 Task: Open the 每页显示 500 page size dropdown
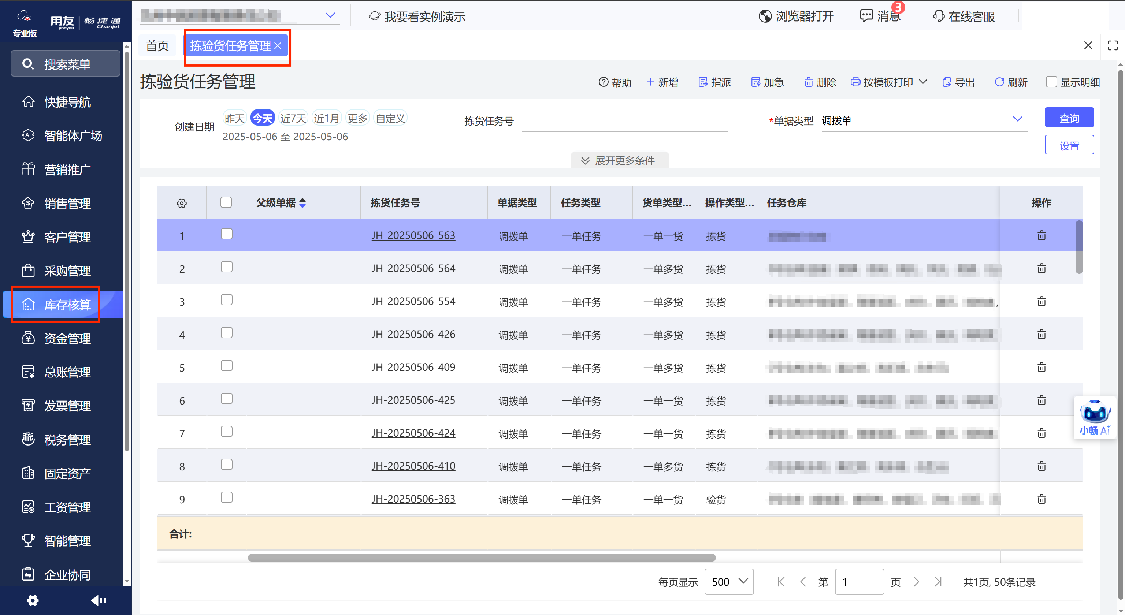pos(729,581)
